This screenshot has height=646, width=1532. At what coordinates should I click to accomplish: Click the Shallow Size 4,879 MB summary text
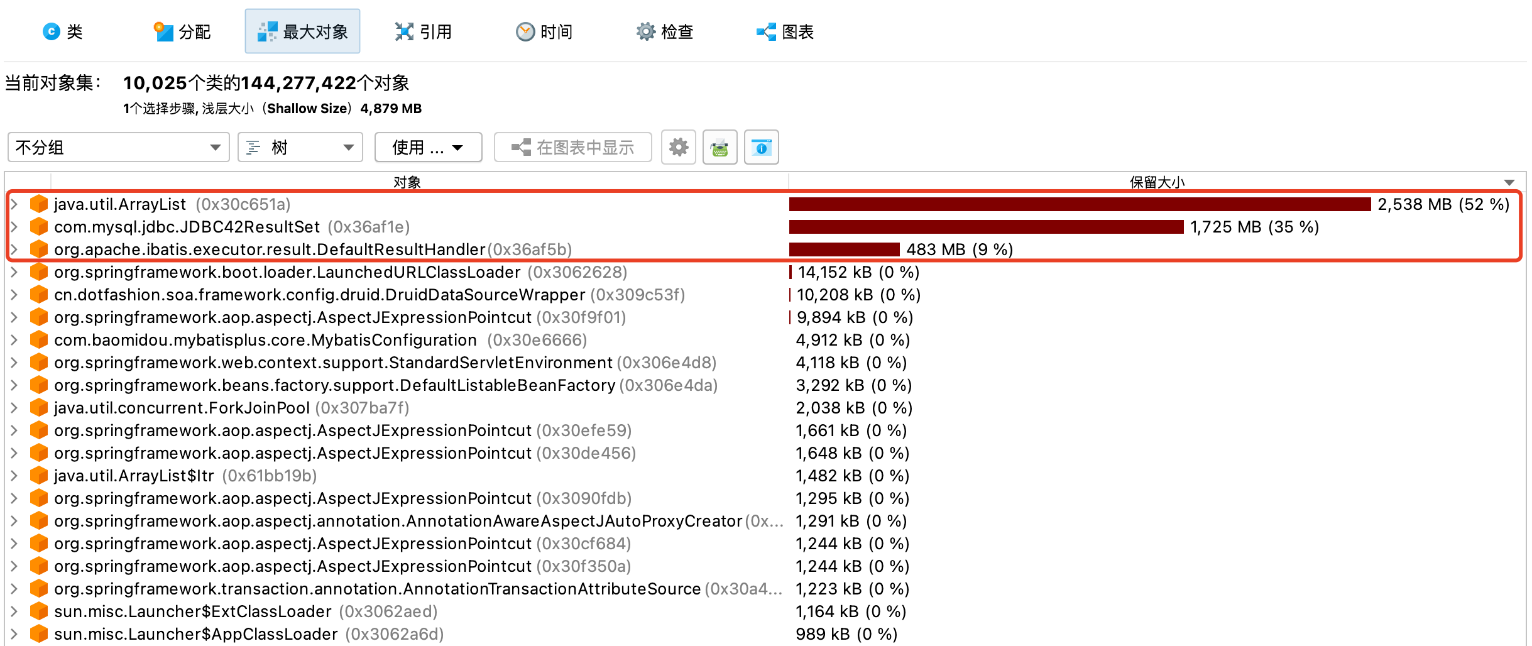[344, 108]
